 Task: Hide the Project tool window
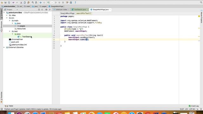click(50, 9)
